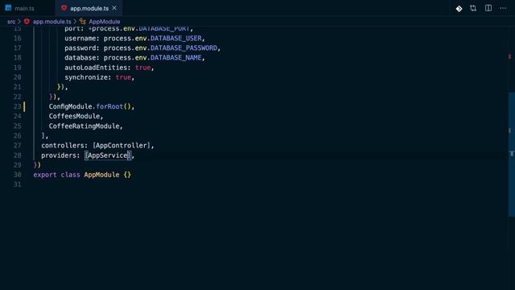Split the editor to the right

(x=488, y=8)
